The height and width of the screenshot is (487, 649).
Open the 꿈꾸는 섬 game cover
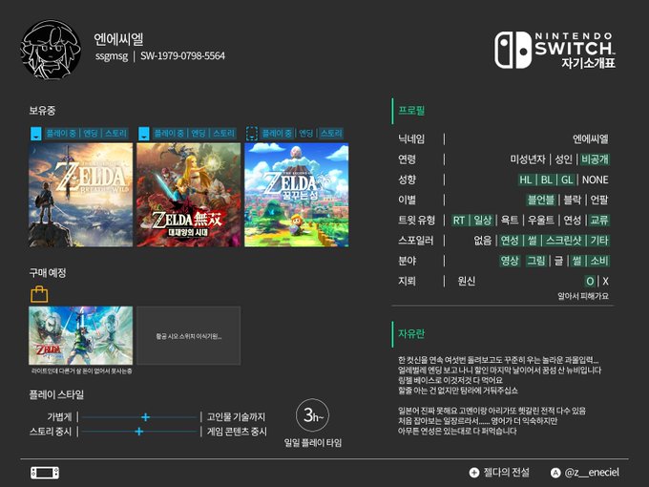click(x=297, y=195)
